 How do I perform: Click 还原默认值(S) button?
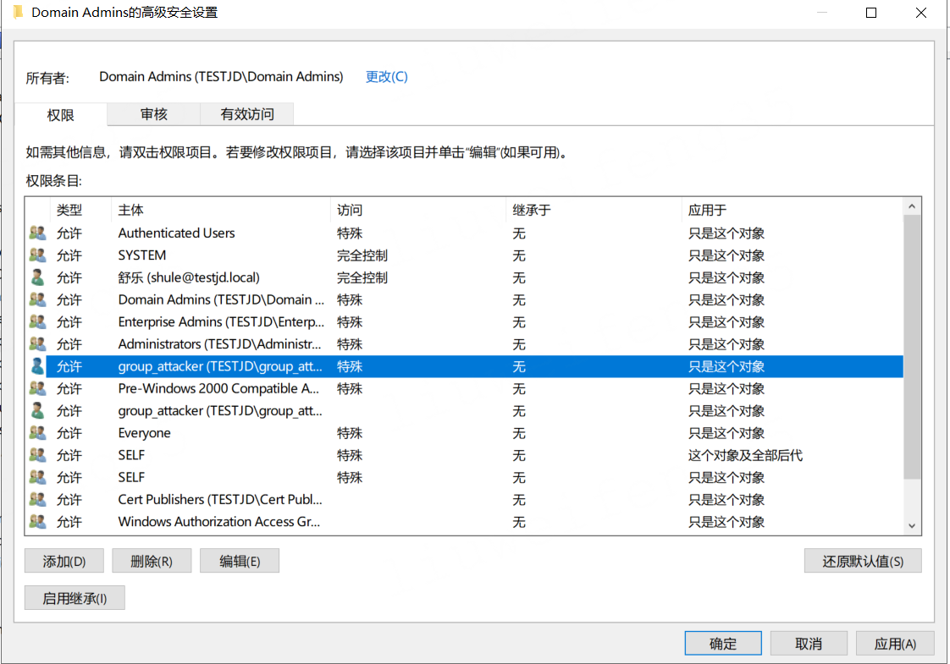click(x=863, y=561)
